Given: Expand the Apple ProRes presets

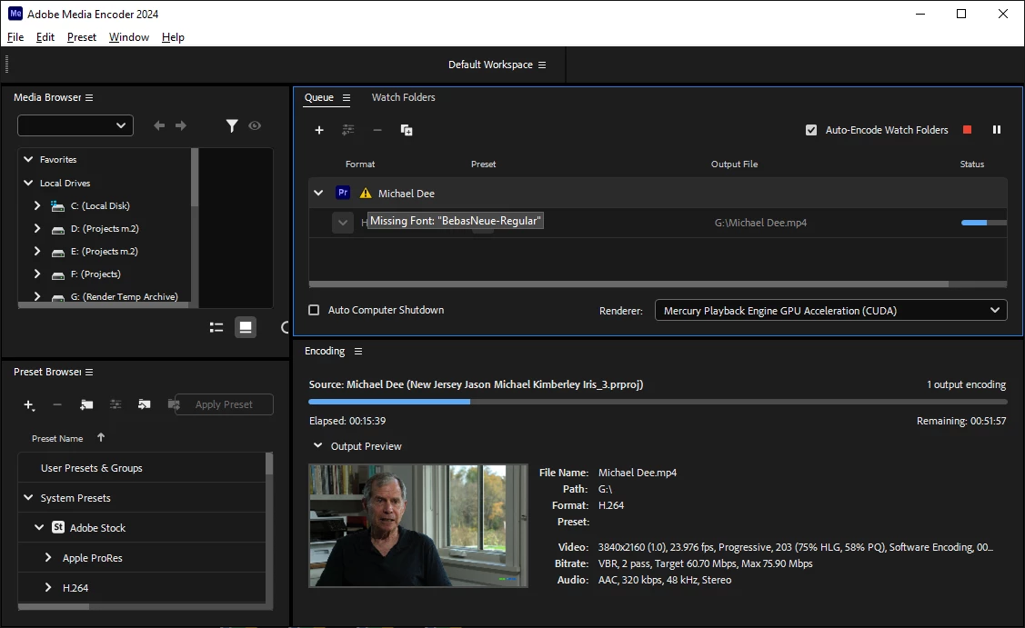Looking at the screenshot, I should 47,557.
